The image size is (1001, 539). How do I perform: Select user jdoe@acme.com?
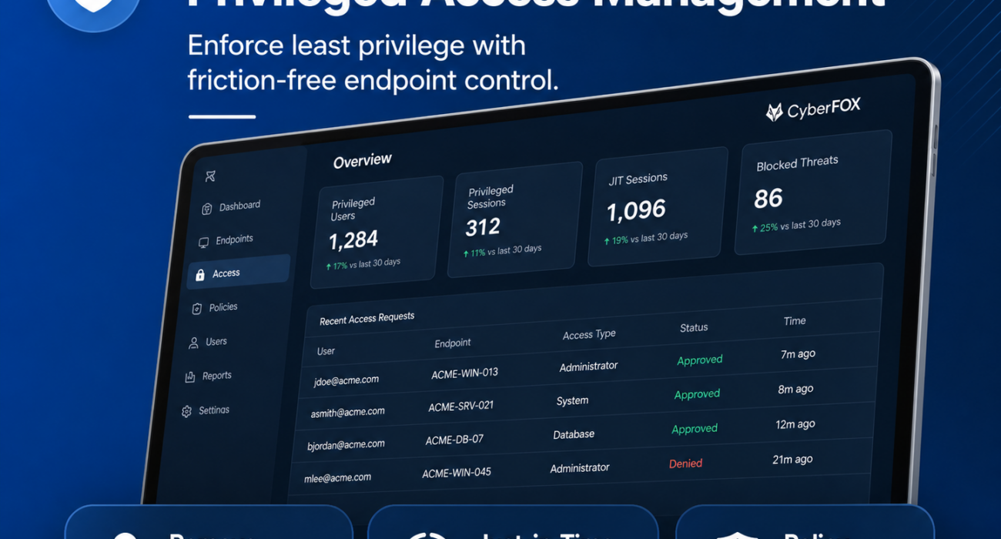[346, 380]
